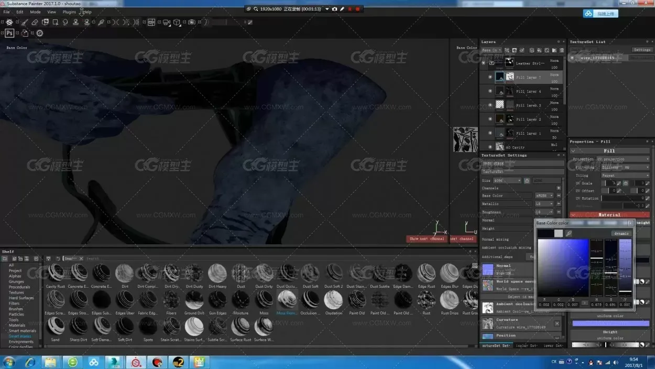Remove the Base Color channel minus button

(559, 196)
